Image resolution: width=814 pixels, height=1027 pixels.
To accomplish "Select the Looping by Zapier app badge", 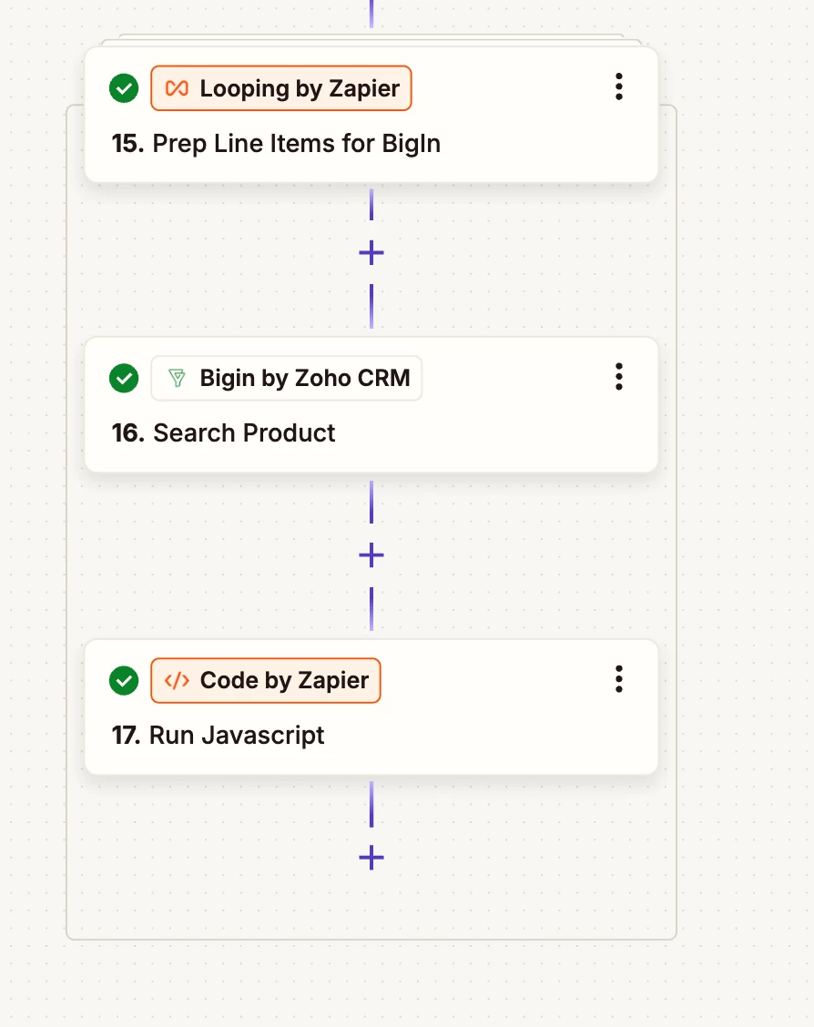I will [281, 88].
